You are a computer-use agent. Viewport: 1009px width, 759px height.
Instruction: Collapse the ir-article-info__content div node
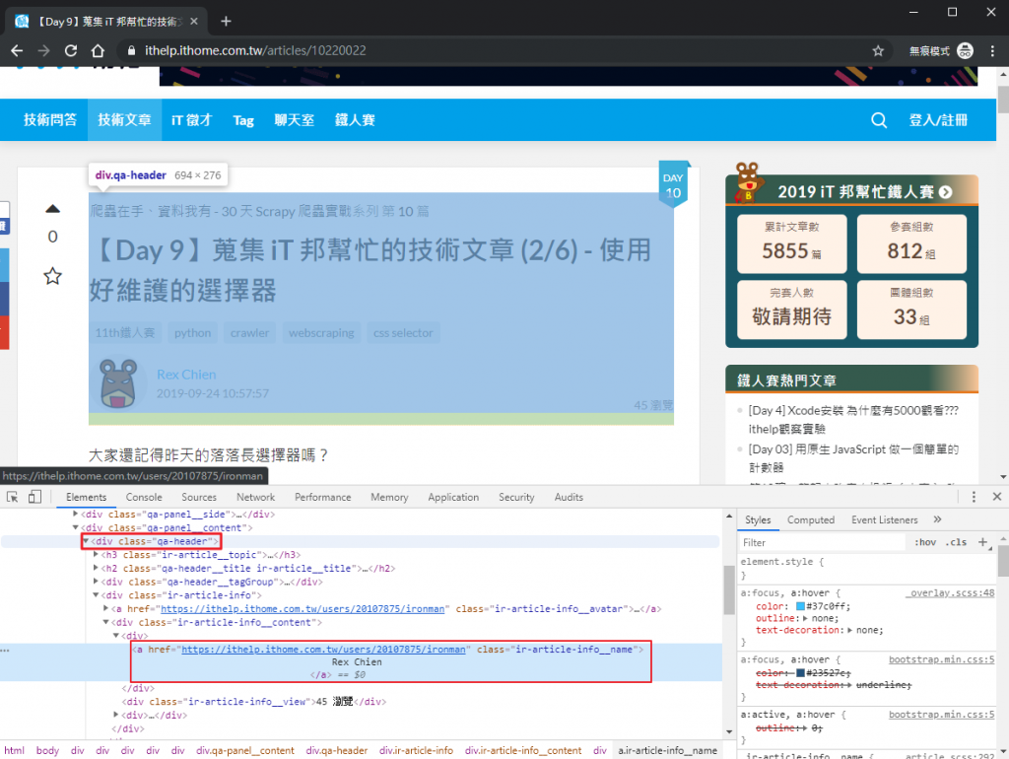(106, 622)
